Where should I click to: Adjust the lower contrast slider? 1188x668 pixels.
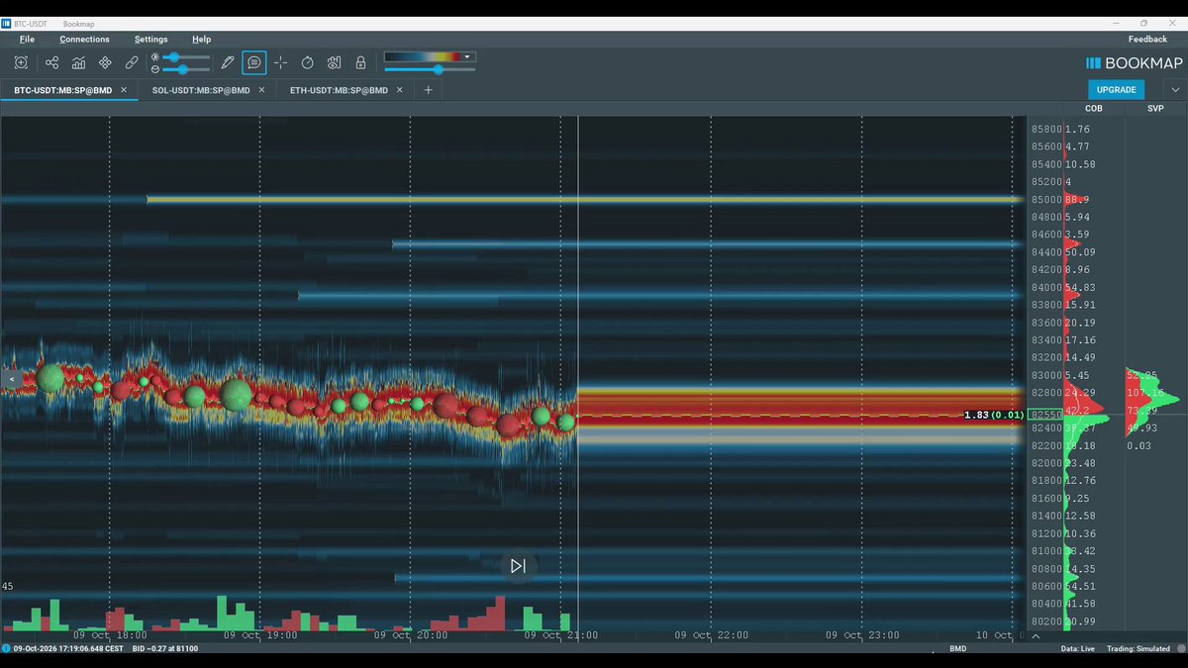pyautogui.click(x=186, y=69)
